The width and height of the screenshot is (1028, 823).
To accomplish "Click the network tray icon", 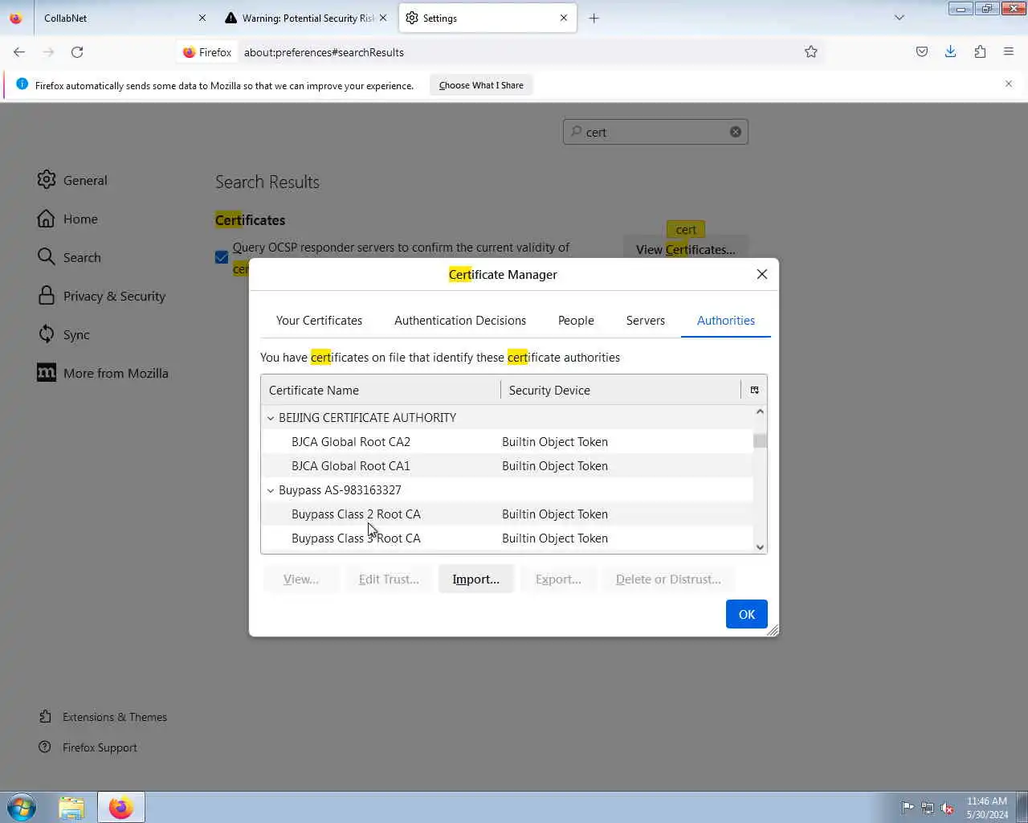I will click(928, 808).
